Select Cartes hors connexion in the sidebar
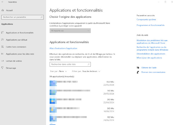 (x=16, y=47)
